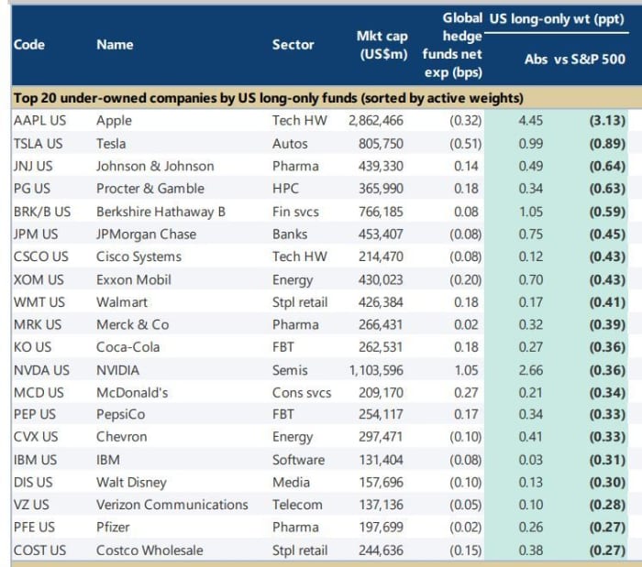
Task: Click the Sector column header
Action: [x=293, y=45]
